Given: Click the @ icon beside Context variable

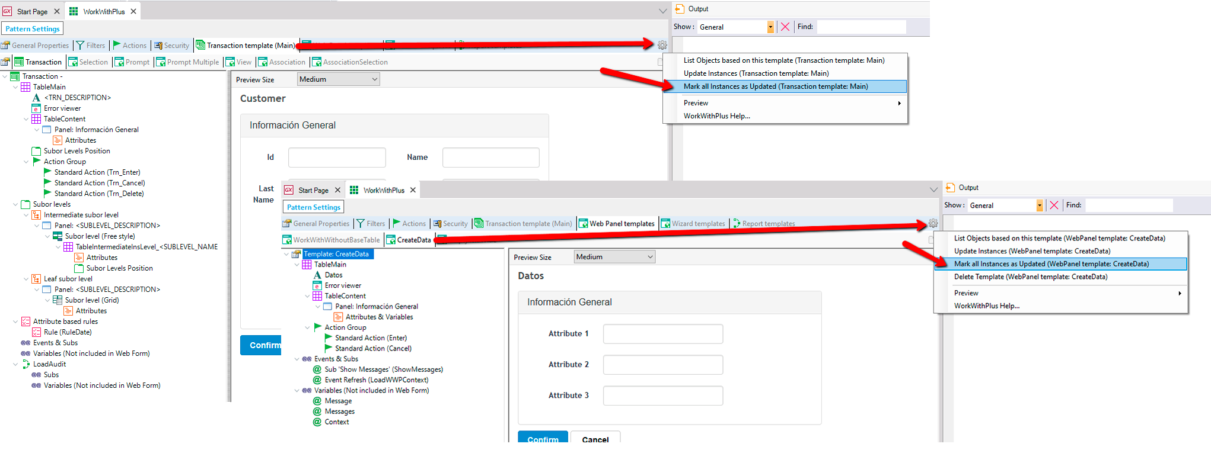Looking at the screenshot, I should [317, 422].
